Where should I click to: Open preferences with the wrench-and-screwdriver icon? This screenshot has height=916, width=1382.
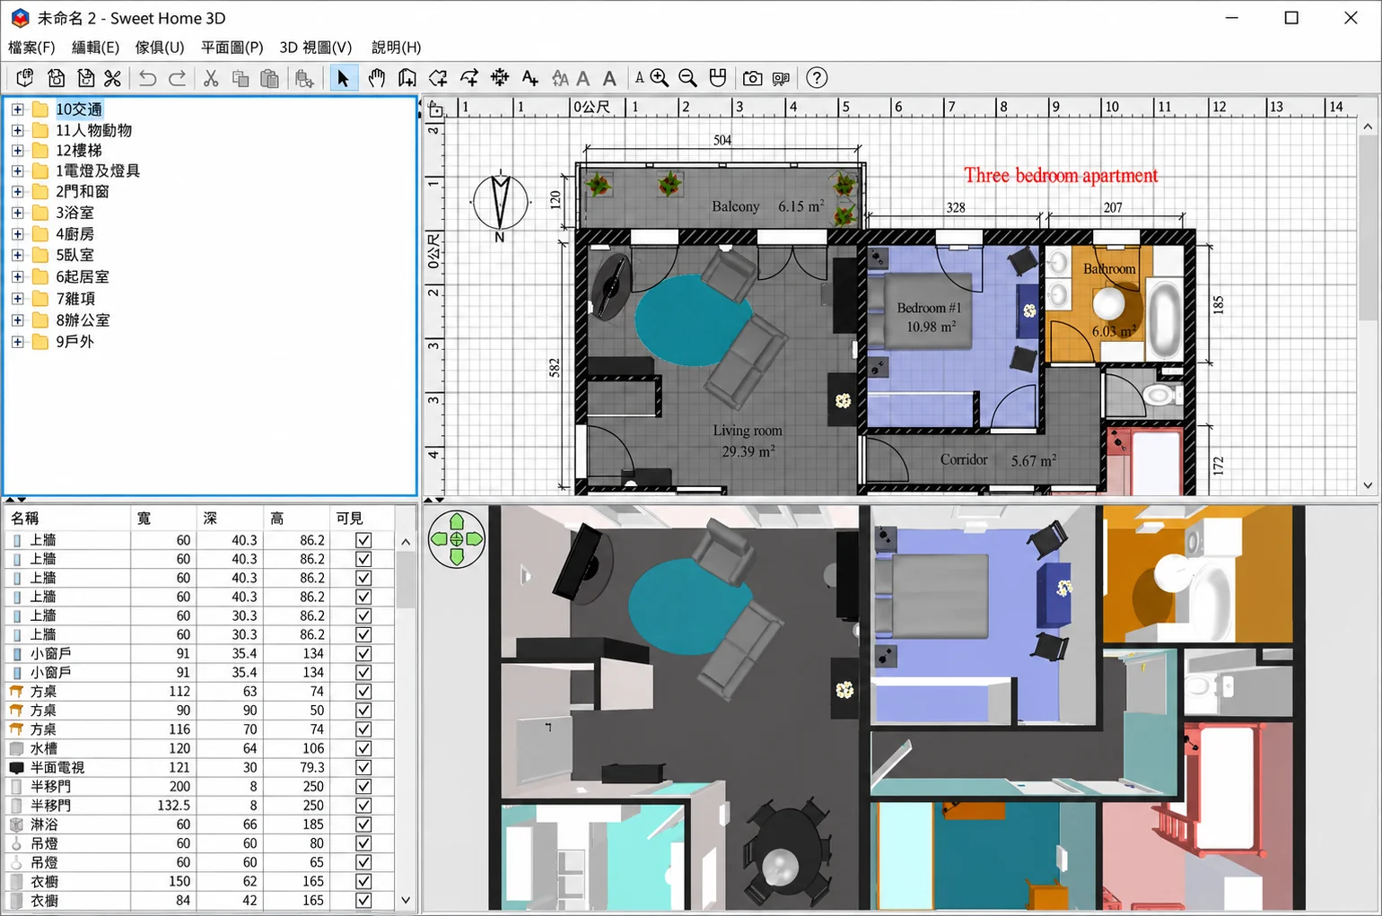click(112, 78)
